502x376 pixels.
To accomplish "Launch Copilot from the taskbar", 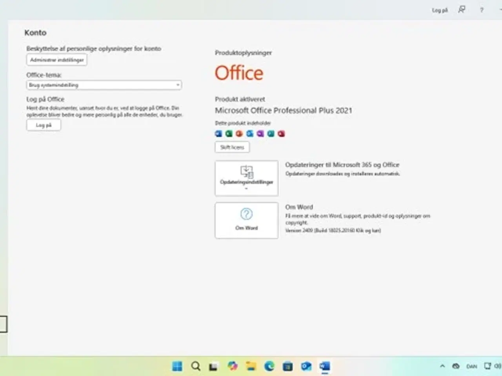I will (x=233, y=366).
